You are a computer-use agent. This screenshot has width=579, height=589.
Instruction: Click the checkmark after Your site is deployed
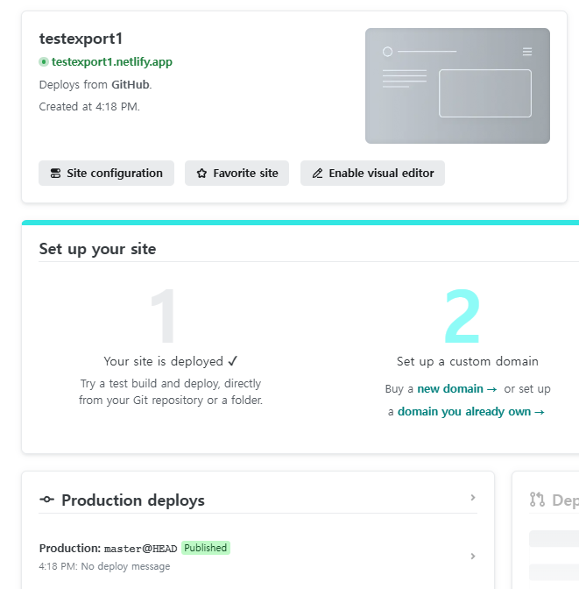point(233,361)
